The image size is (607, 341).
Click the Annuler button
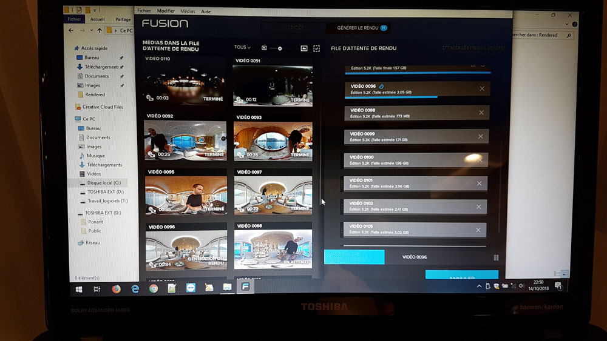tap(462, 274)
